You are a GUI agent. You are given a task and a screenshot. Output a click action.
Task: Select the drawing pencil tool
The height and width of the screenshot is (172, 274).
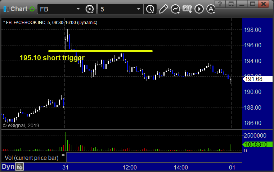tap(163, 9)
